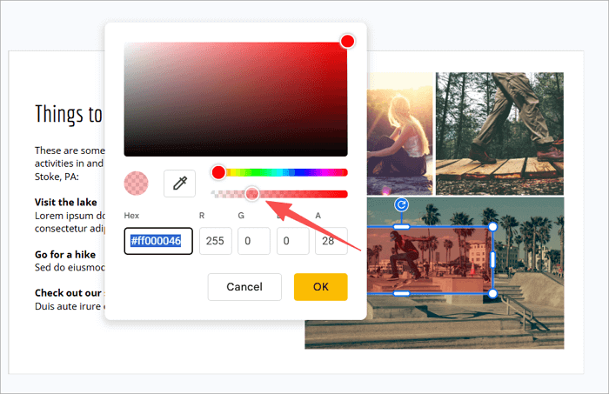Click the bottom-edge middle resize handle
Viewport: 609px width, 394px height.
coord(402,293)
